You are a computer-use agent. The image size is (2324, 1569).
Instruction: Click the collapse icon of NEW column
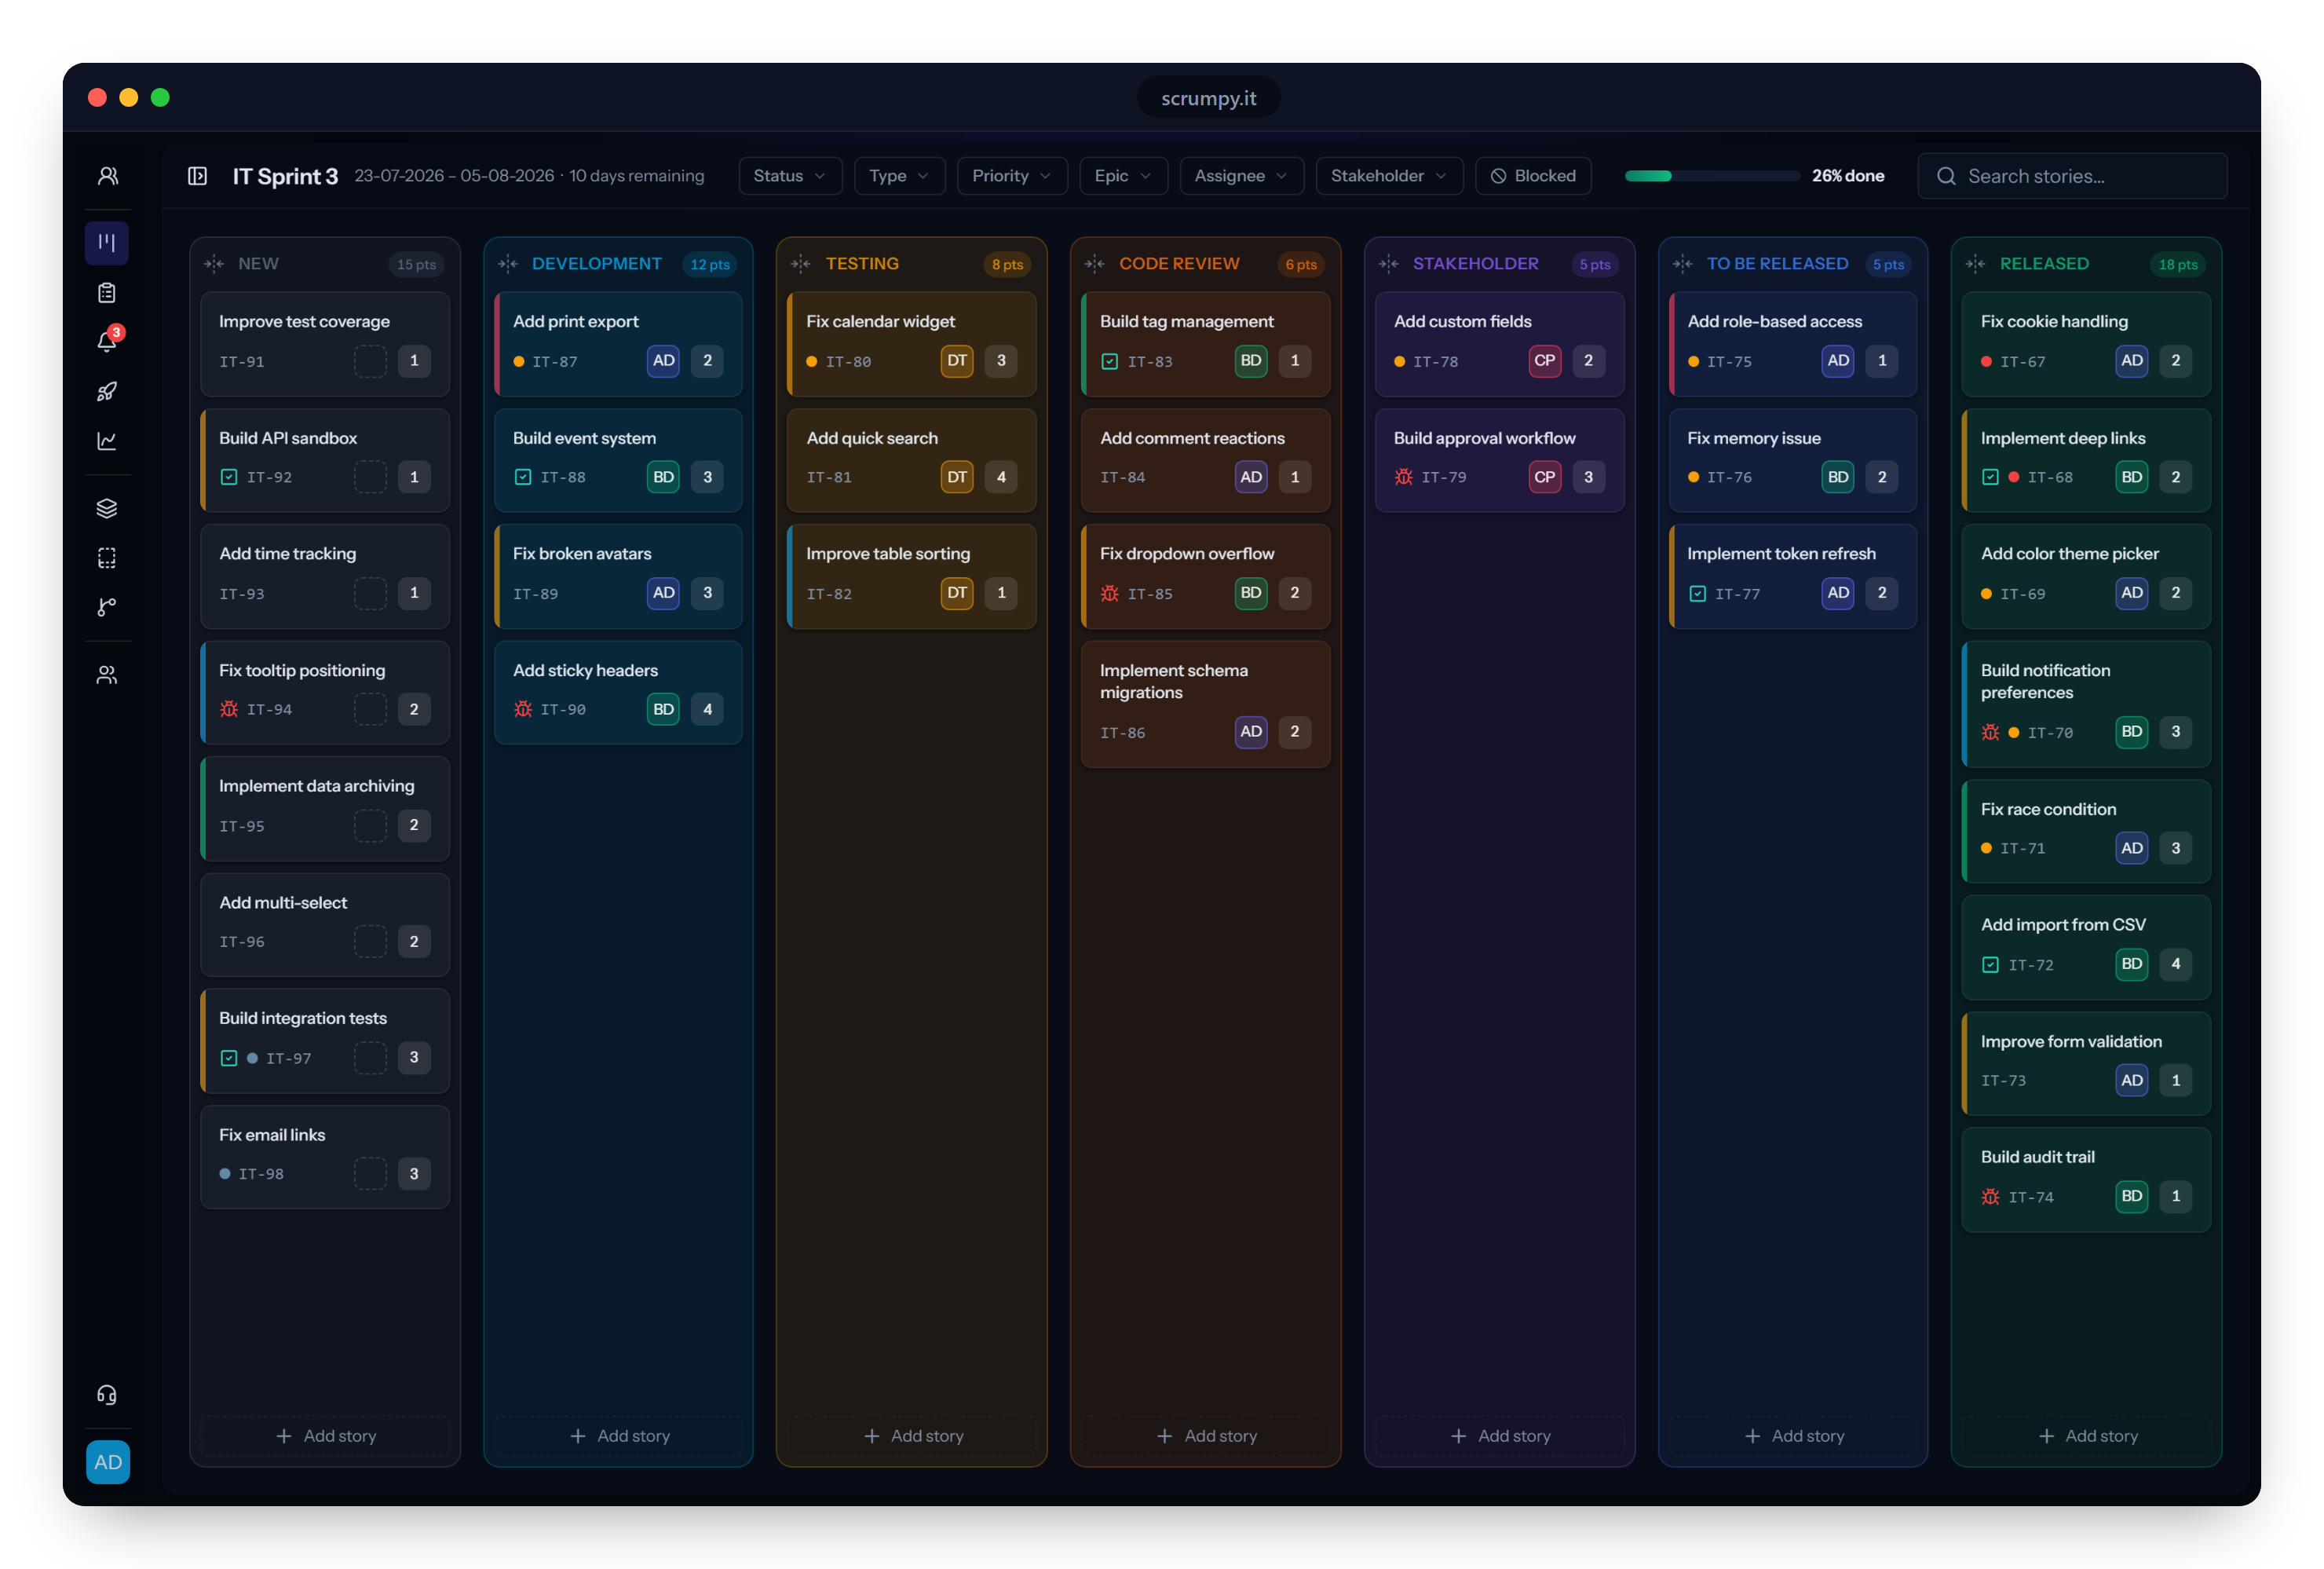click(214, 264)
